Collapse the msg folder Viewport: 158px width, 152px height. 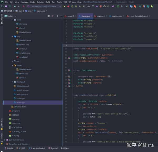click(12, 36)
